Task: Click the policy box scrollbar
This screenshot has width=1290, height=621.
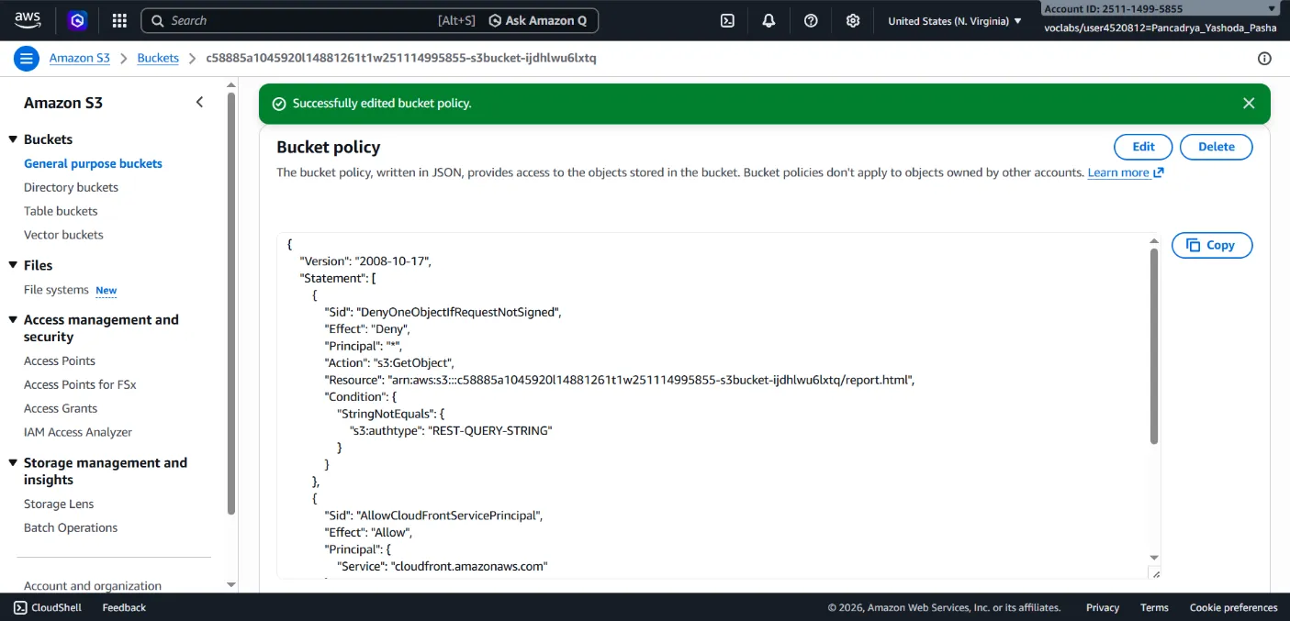Action: 1154,346
